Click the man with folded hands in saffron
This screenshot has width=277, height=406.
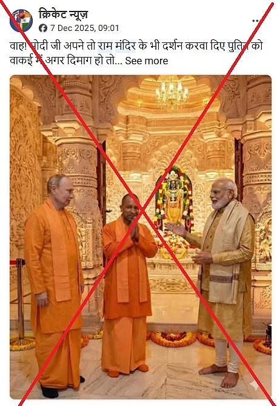pos(128,285)
